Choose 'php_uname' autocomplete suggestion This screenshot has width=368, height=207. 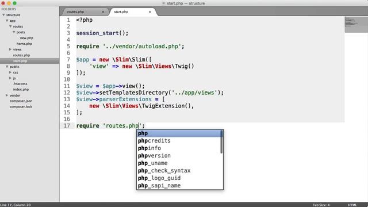[178, 163]
